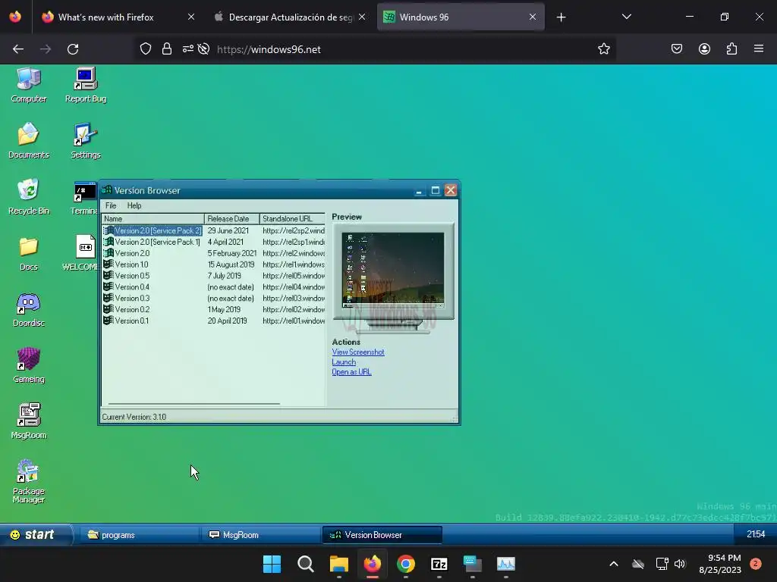Click the horizontal scrollbar in version list
The image size is (777, 582).
193,404
